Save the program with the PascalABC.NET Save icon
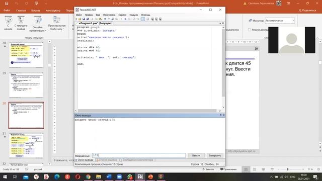The image size is (322, 181). click(x=84, y=19)
